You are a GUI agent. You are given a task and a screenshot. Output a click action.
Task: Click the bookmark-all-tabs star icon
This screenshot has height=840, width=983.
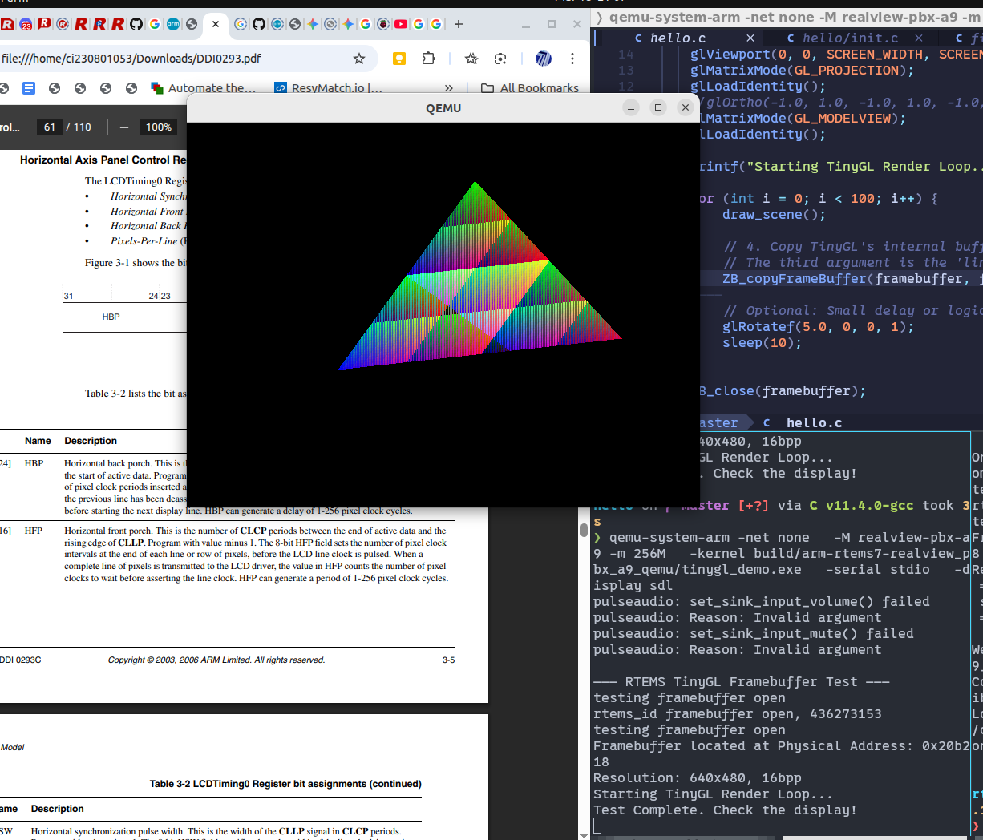pos(471,59)
